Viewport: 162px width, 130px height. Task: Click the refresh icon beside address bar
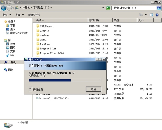coord(108,8)
